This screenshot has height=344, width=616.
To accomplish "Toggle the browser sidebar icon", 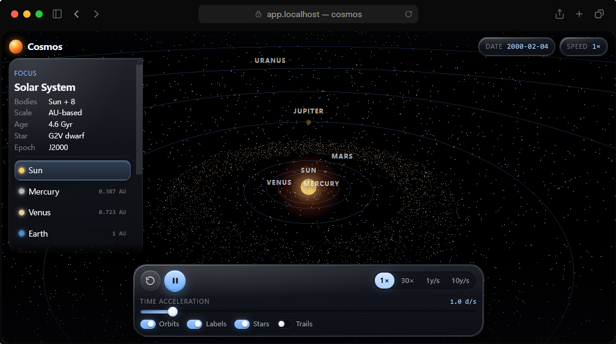I will click(x=57, y=14).
